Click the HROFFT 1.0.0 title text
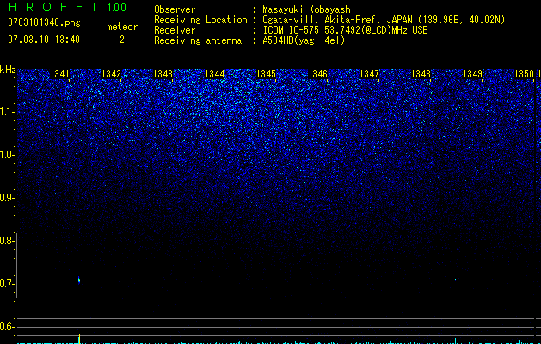 (67, 7)
